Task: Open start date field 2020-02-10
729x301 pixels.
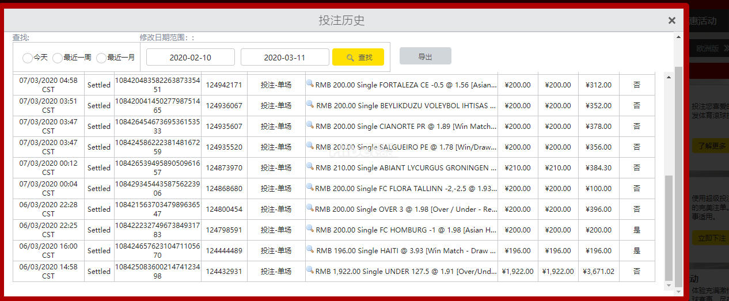Action: (191, 58)
